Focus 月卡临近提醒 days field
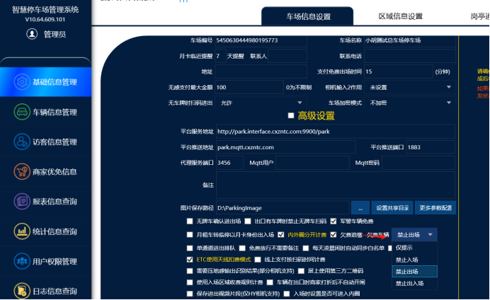 click(x=220, y=56)
